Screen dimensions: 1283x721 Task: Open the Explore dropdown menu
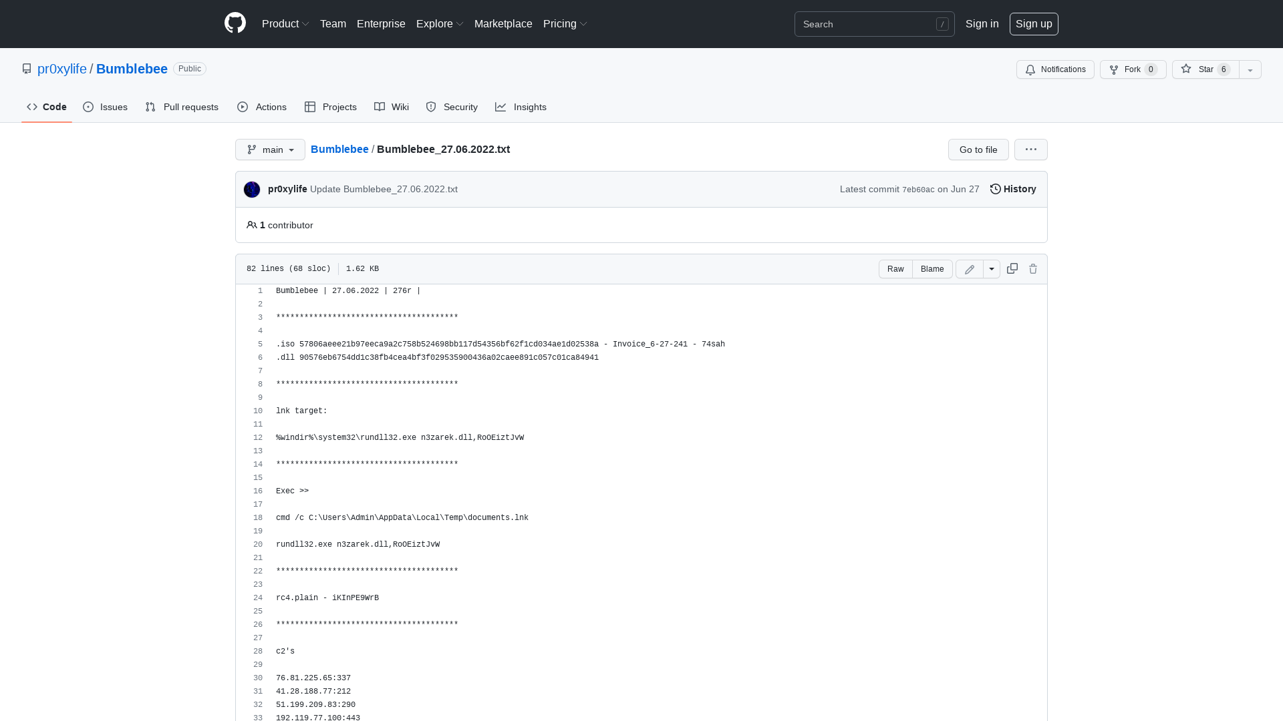(439, 23)
